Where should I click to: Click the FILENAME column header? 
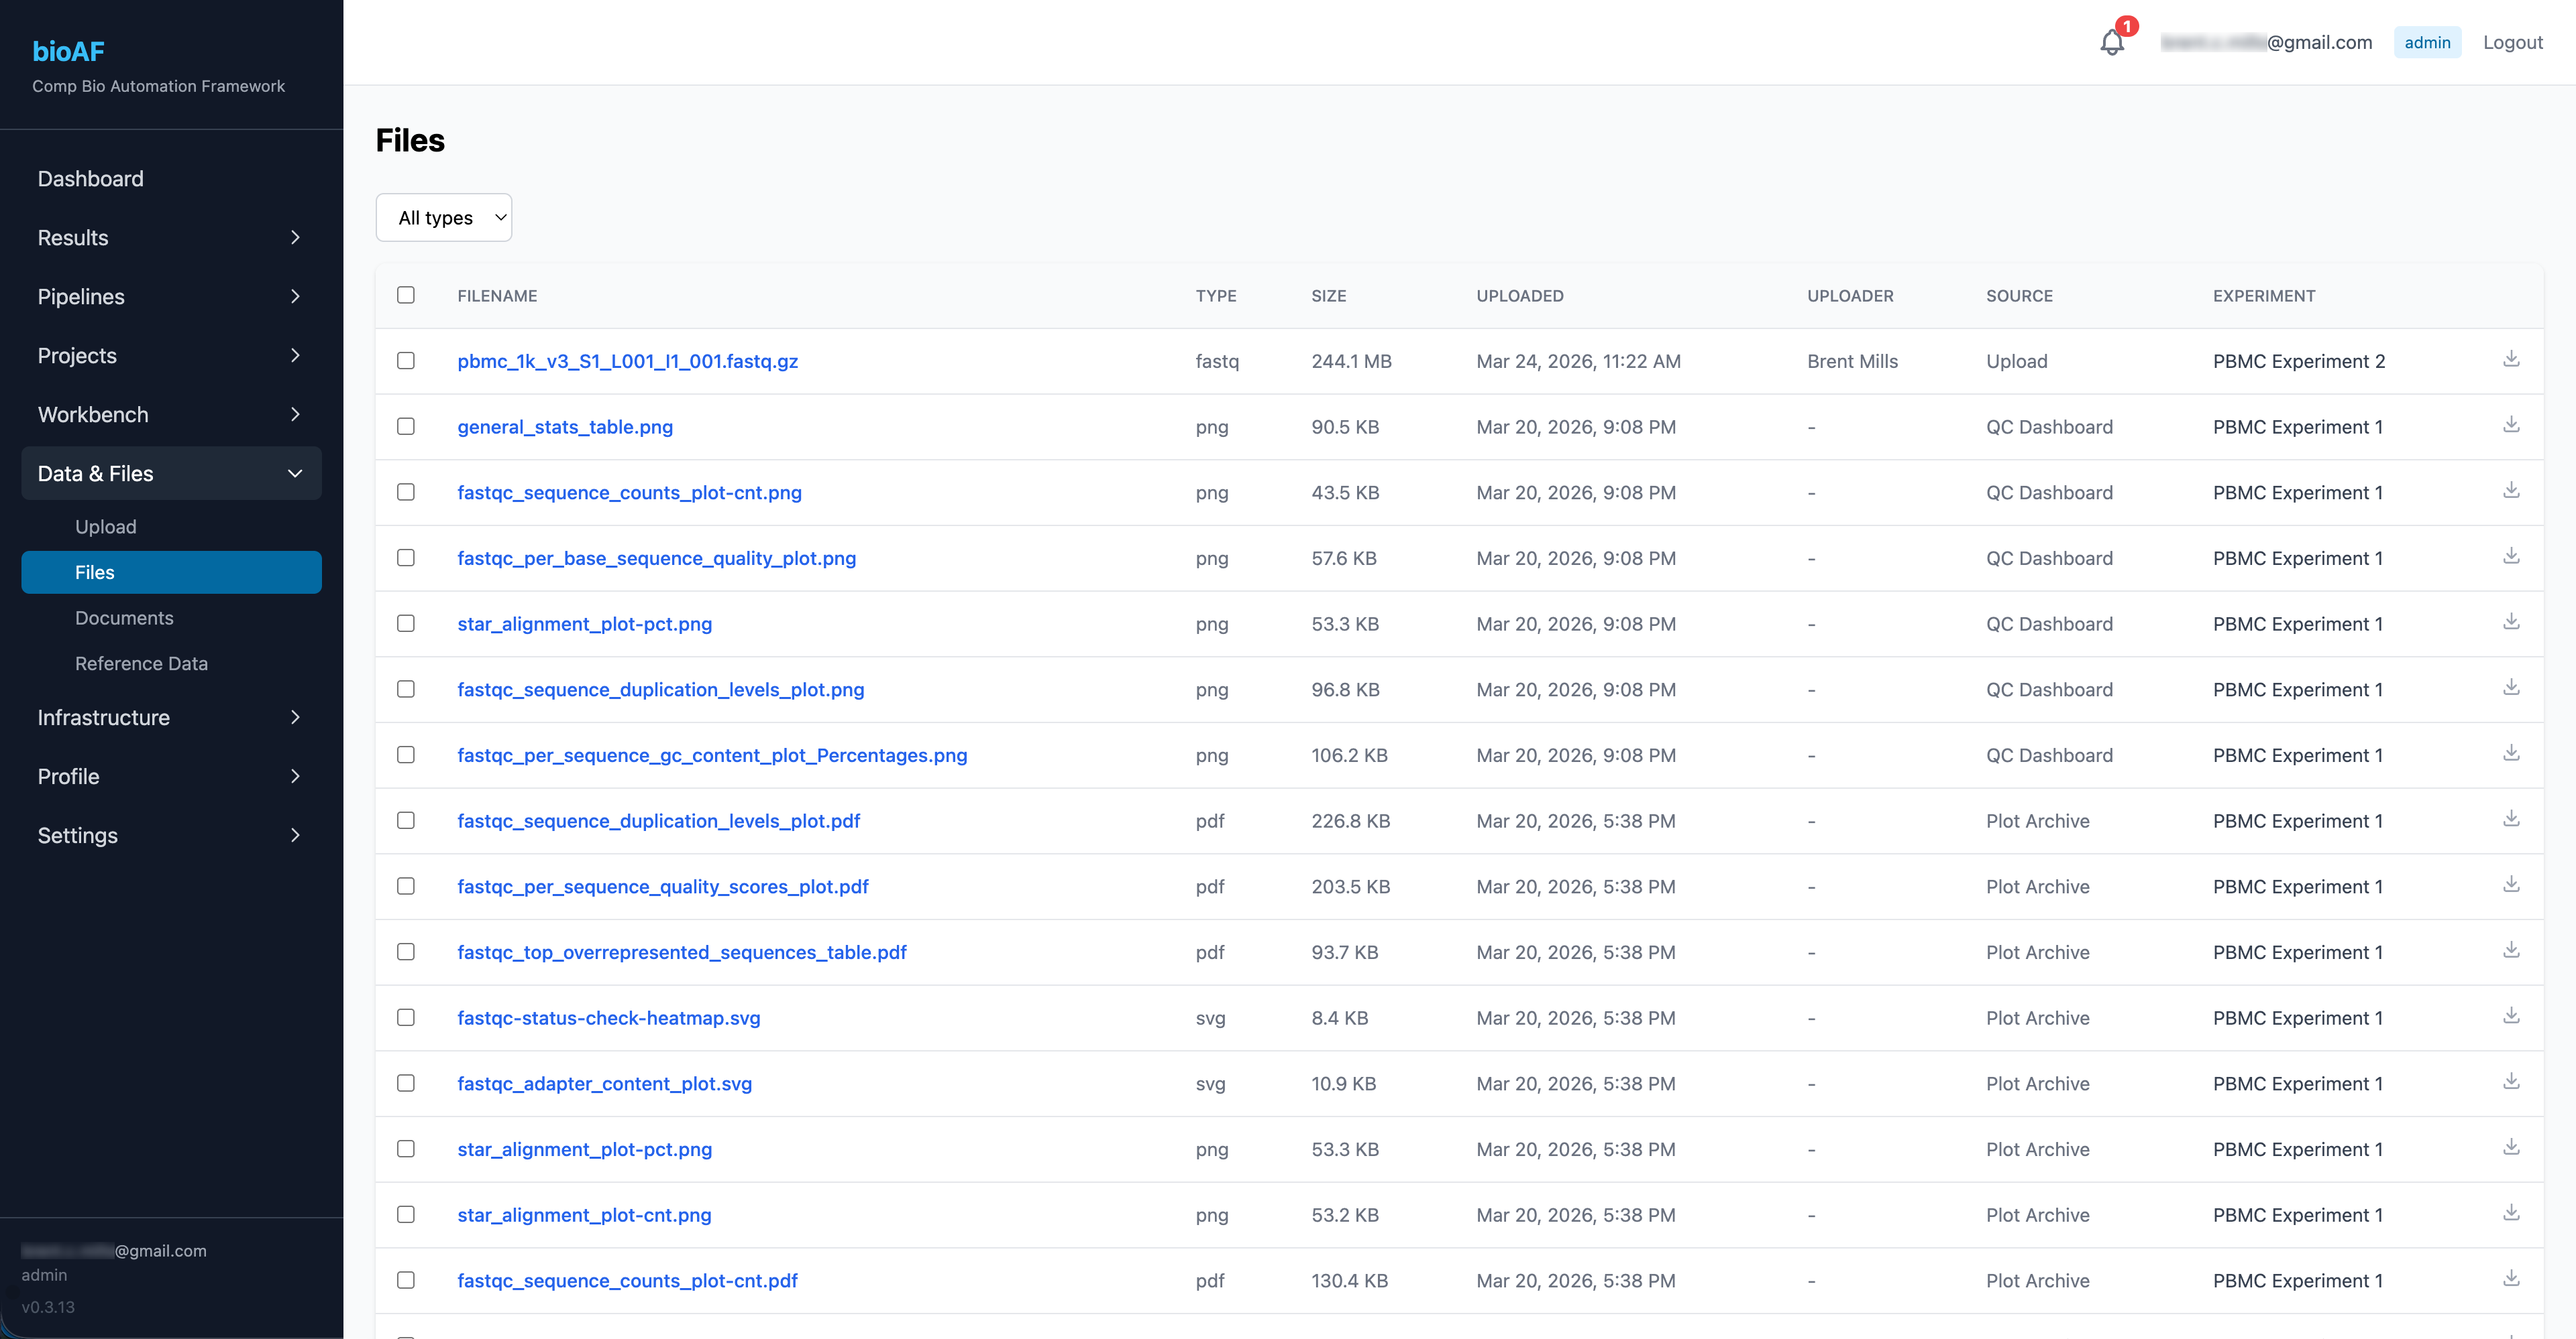[x=497, y=296]
